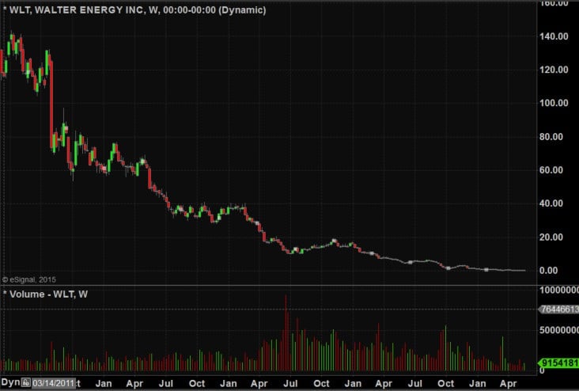579x391 pixels.
Task: Click the 140.00 price axis label
Action: pos(554,36)
